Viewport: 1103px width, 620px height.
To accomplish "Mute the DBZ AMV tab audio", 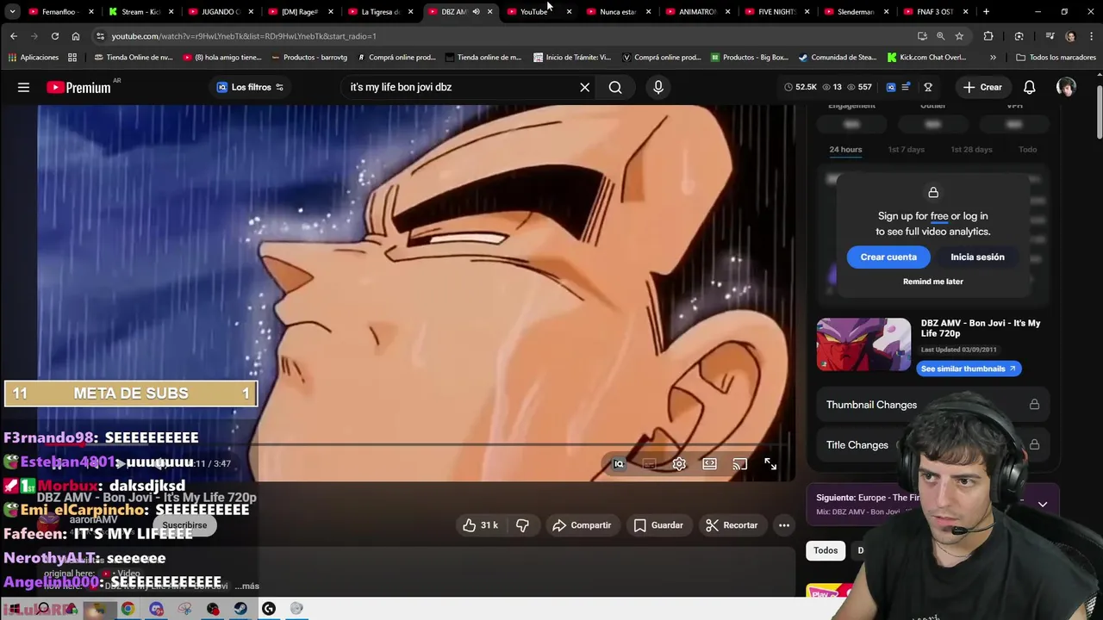I will coord(476,12).
